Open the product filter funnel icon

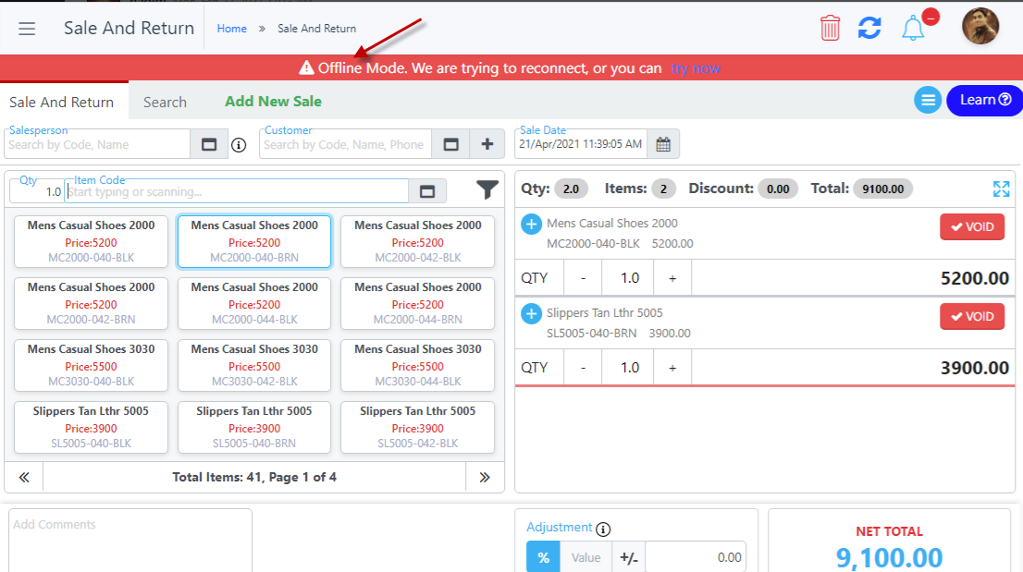tap(487, 189)
